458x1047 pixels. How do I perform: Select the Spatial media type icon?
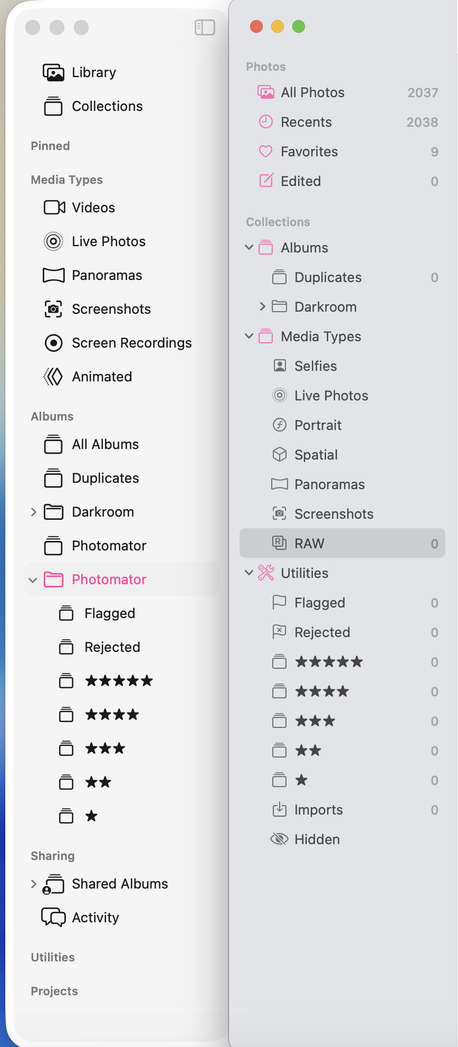pyautogui.click(x=280, y=454)
